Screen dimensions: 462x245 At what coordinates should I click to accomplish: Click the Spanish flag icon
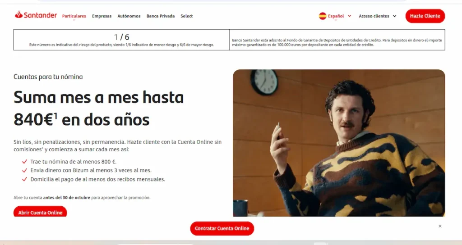(x=323, y=16)
